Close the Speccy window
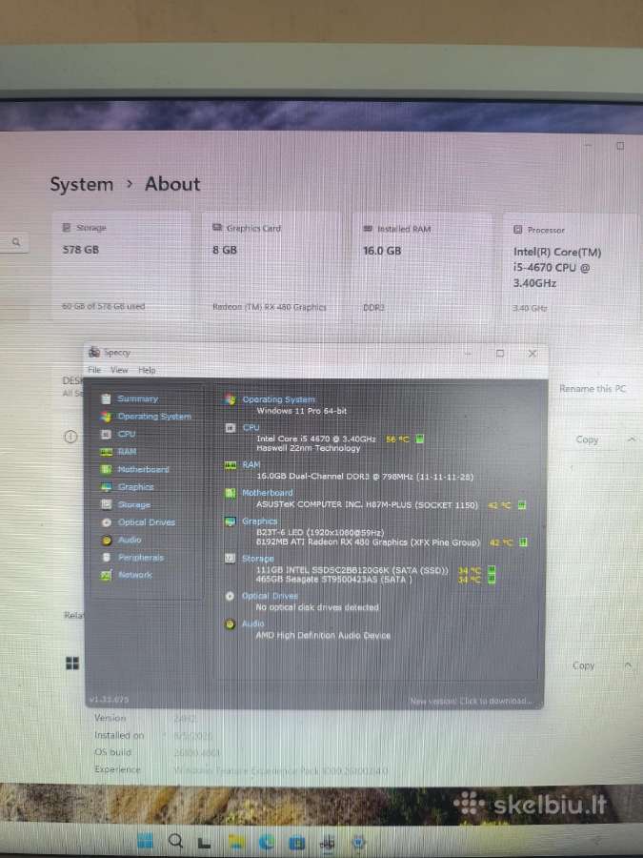This screenshot has height=858, width=643. 532,354
